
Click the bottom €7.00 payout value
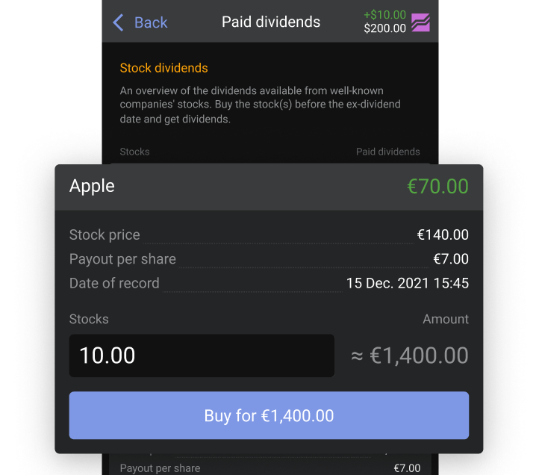click(407, 468)
